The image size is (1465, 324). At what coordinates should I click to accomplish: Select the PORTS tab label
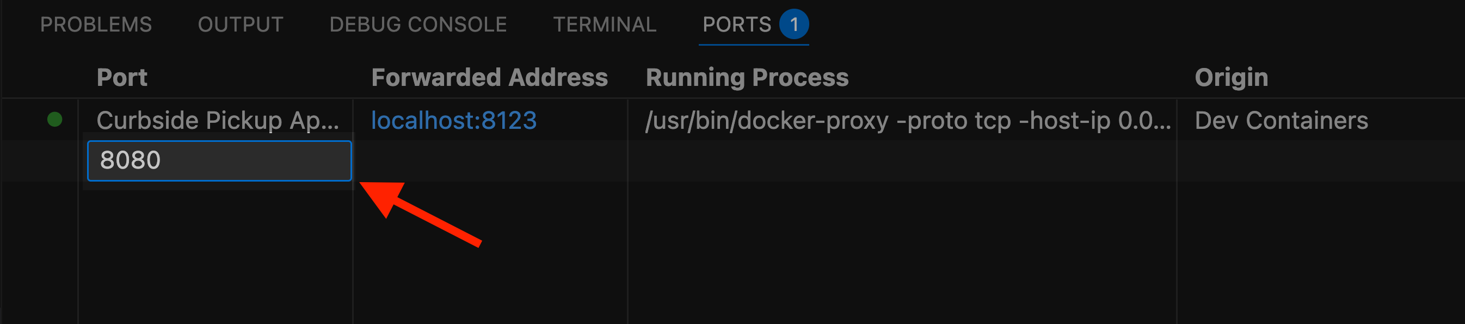(x=736, y=24)
